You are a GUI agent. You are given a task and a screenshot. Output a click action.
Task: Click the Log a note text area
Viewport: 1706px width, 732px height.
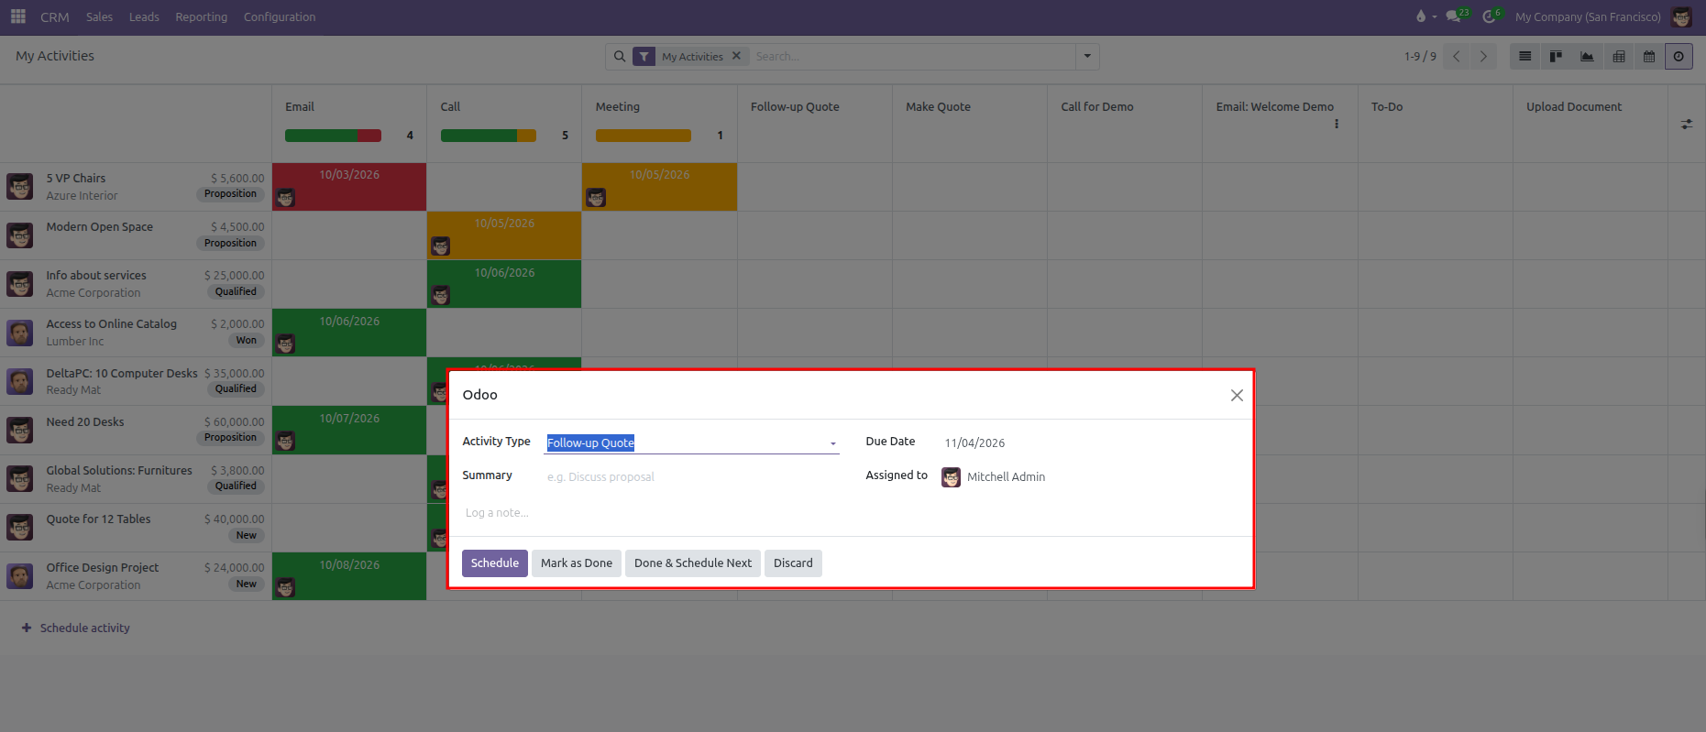pos(850,513)
